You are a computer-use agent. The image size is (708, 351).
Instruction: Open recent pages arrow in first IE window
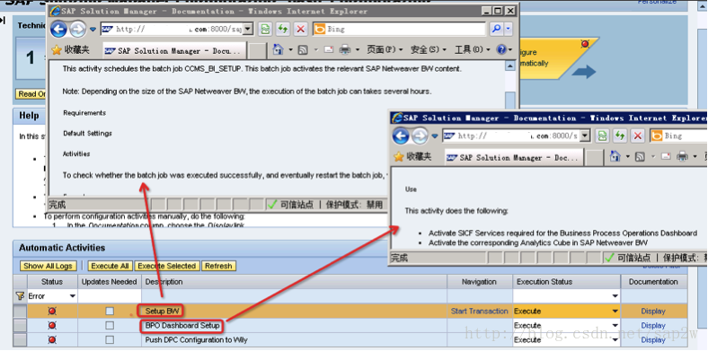click(x=93, y=30)
